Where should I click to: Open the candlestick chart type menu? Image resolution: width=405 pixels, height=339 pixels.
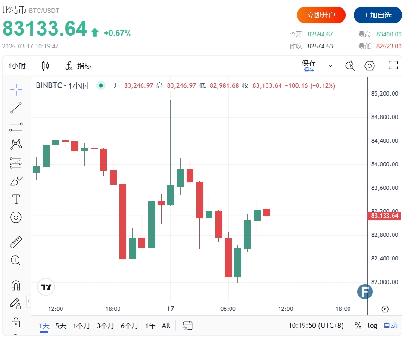pyautogui.click(x=45, y=66)
